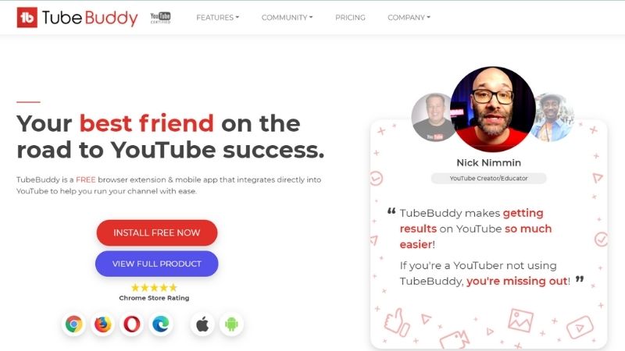Select Nick Nimmin's center profile photo
Viewport: 625px width, 351px height.
click(493, 109)
